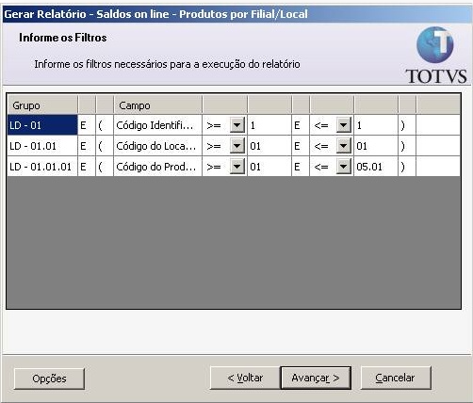The height and width of the screenshot is (403, 473).
Task: Open >= operator dropdown in LD - 01 row
Action: pyautogui.click(x=237, y=125)
